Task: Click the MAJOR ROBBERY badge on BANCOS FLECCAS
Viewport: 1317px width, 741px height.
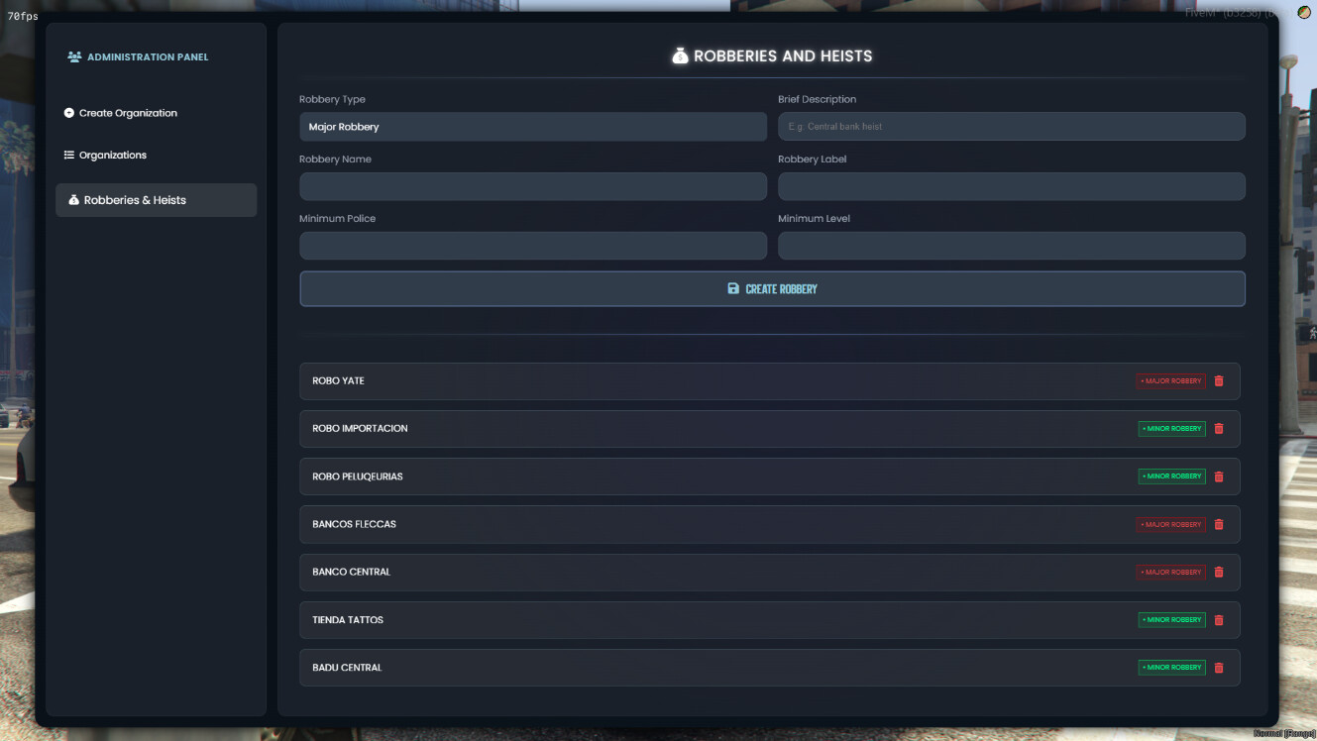Action: (x=1169, y=524)
